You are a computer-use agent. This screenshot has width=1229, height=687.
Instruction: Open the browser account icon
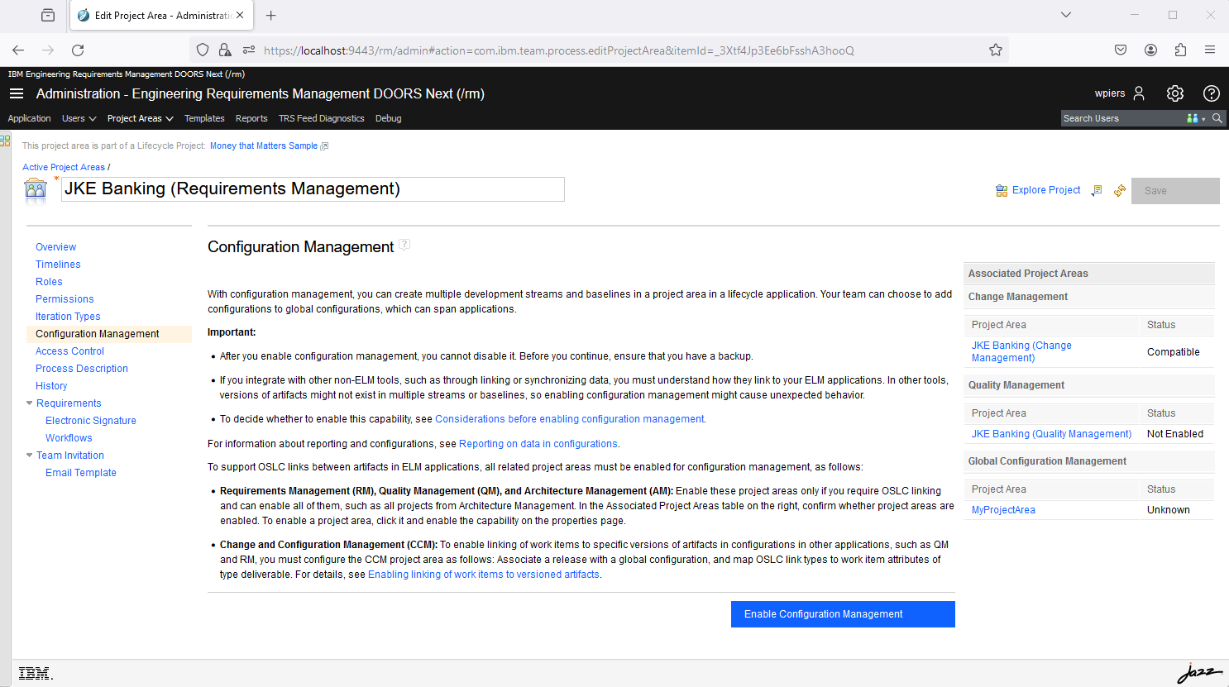pos(1150,50)
